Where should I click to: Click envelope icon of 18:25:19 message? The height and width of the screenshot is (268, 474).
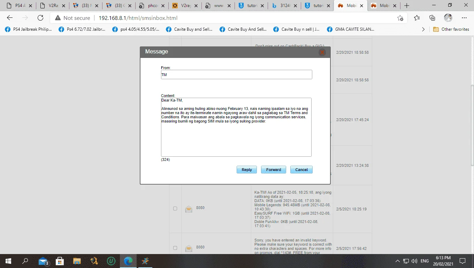tap(189, 209)
